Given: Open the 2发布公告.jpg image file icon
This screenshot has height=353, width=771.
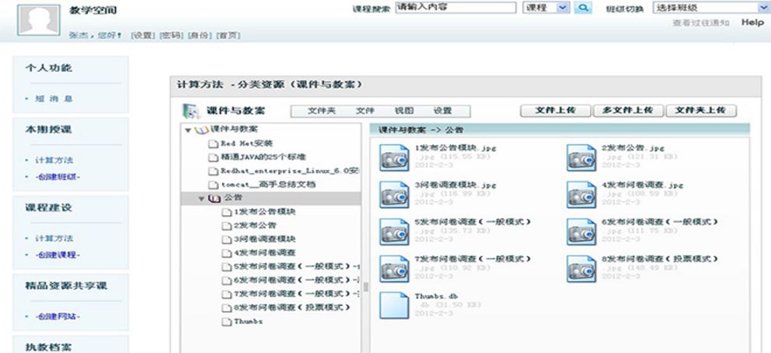Looking at the screenshot, I should coord(581,157).
